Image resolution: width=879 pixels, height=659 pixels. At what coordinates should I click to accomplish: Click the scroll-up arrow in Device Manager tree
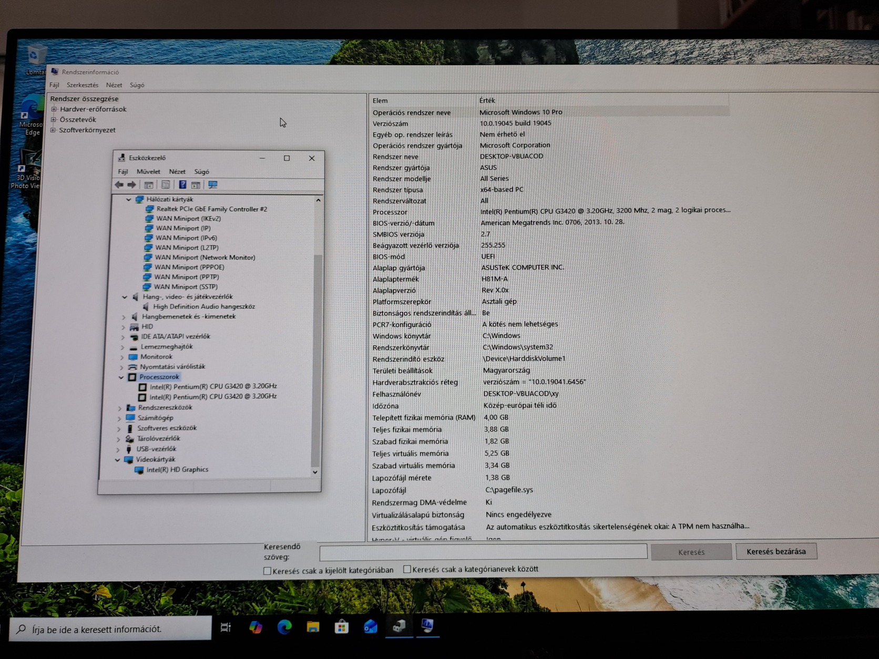318,200
